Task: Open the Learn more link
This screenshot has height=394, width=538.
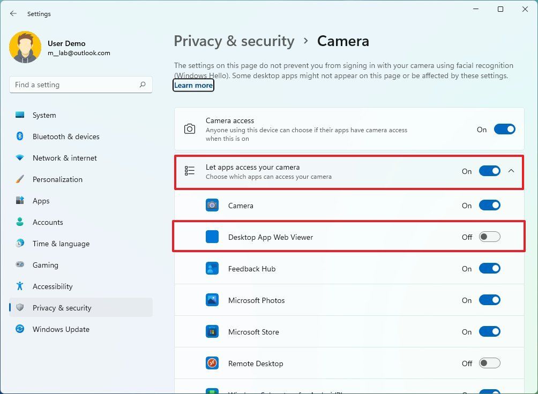Action: 193,85
